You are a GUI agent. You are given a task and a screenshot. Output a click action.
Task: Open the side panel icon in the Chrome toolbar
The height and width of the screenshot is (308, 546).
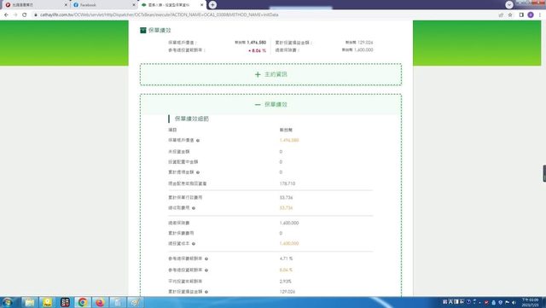click(x=521, y=15)
